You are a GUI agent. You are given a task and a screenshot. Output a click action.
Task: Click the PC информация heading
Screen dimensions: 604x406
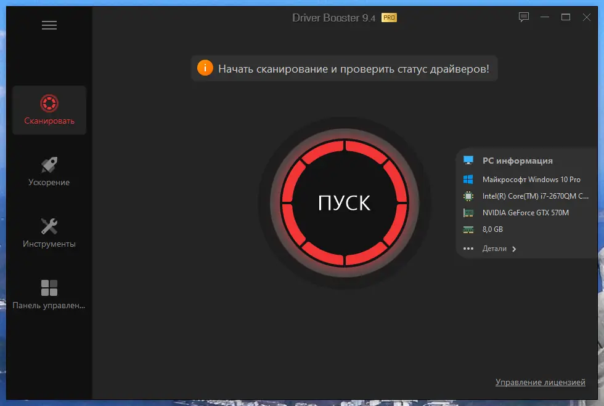pos(518,161)
